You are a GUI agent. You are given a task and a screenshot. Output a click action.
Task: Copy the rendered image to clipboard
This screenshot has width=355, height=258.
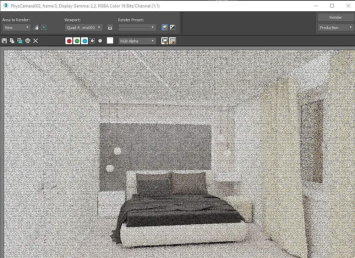click(12, 41)
